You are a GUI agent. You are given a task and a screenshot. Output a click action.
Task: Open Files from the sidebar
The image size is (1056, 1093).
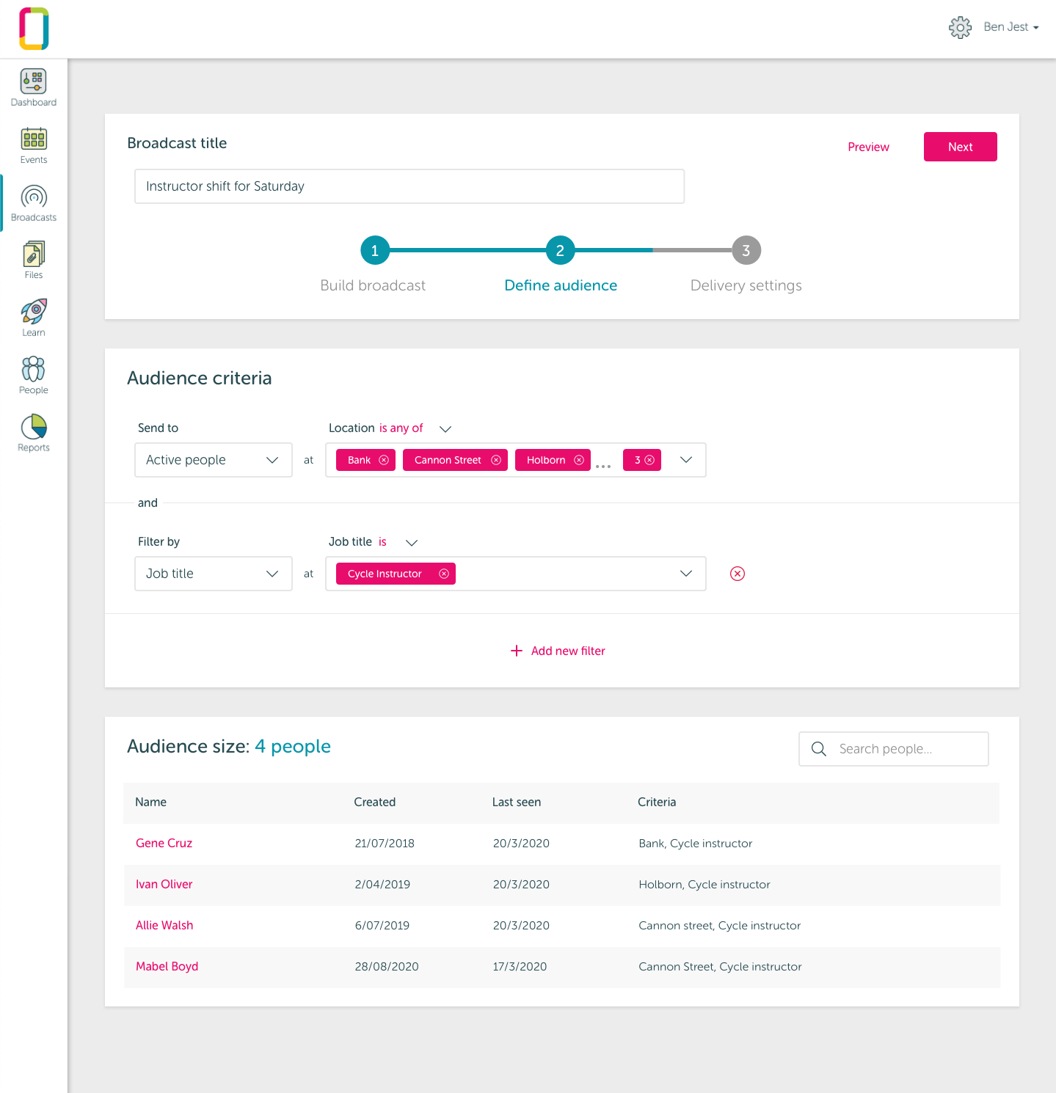(x=34, y=260)
